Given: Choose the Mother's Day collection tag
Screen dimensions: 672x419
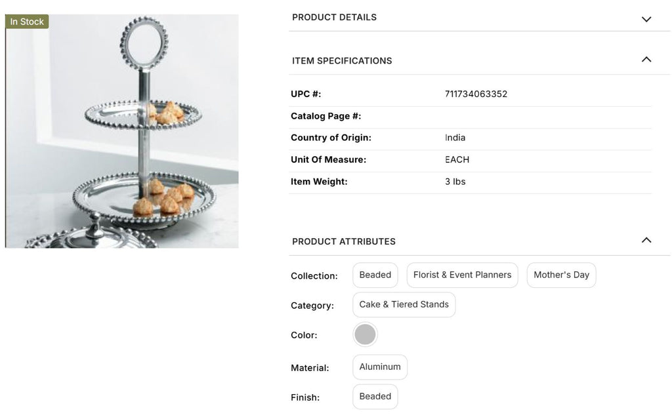Looking at the screenshot, I should [x=561, y=275].
